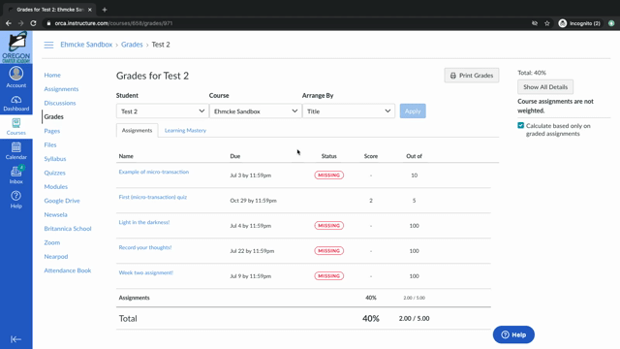Select the Assignments tab

(x=137, y=130)
